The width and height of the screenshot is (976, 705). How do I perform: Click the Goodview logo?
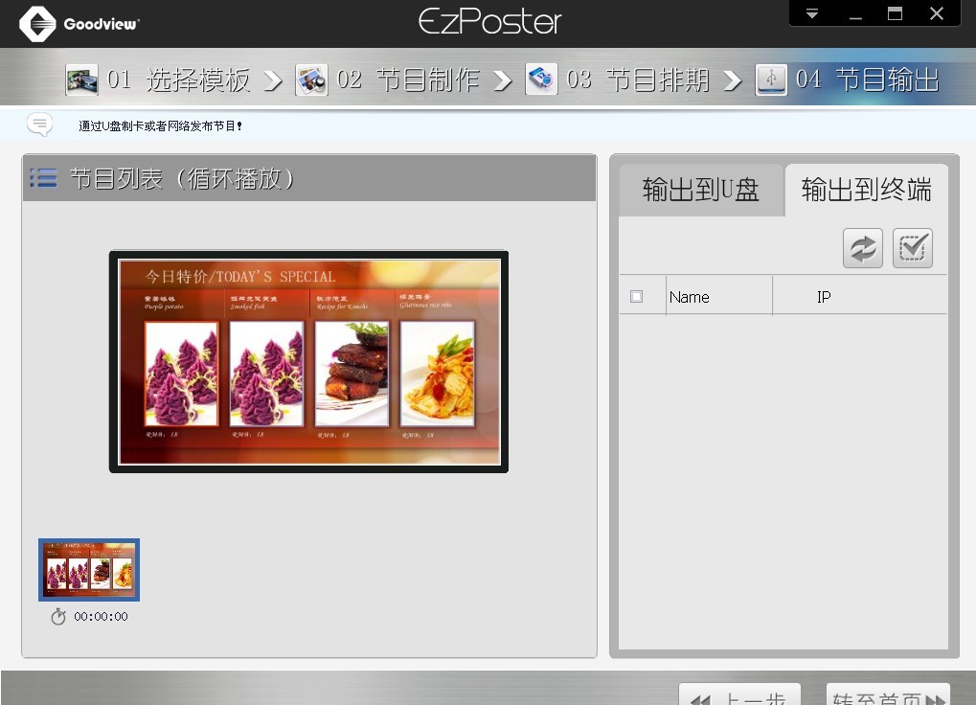click(x=38, y=24)
